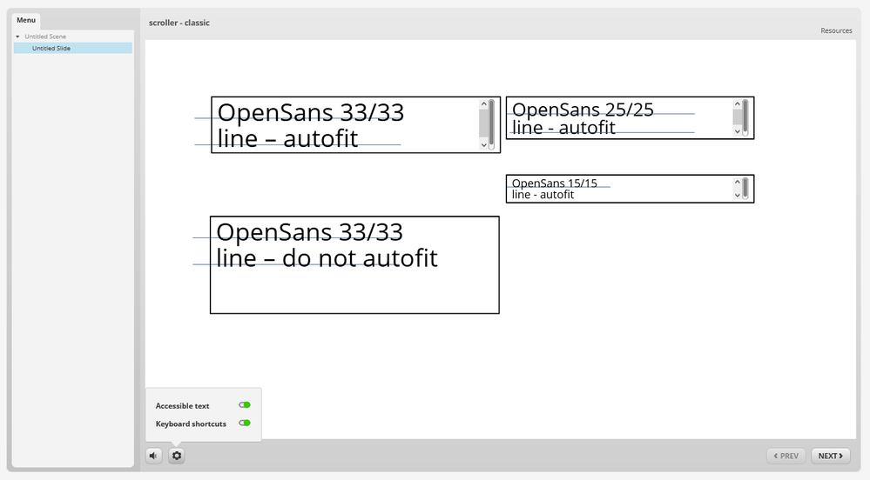This screenshot has width=870, height=480.
Task: Click scroll-down arrow in OpenSans 33/33 autofit box
Action: (x=484, y=145)
